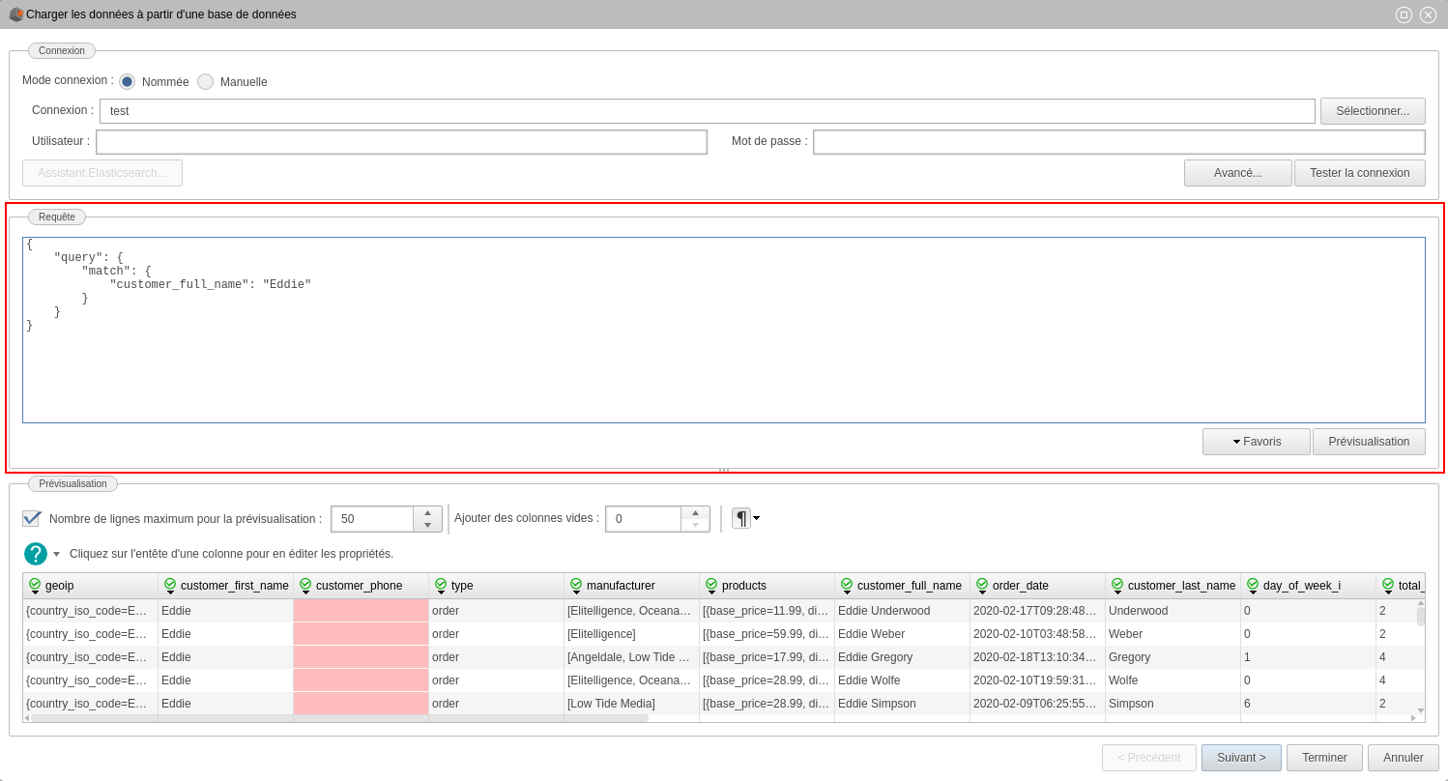Click the customer_last_name column status icon
The width and height of the screenshot is (1448, 781).
click(1117, 585)
